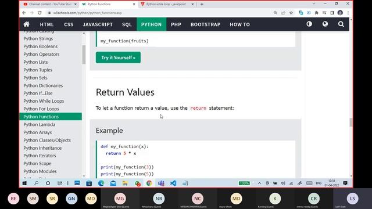
Task: Open Python Operators in the sidebar
Action: point(41,54)
